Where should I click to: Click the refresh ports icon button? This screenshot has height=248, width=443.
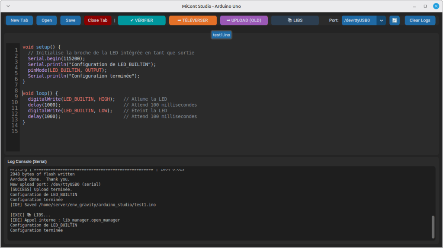tap(394, 20)
